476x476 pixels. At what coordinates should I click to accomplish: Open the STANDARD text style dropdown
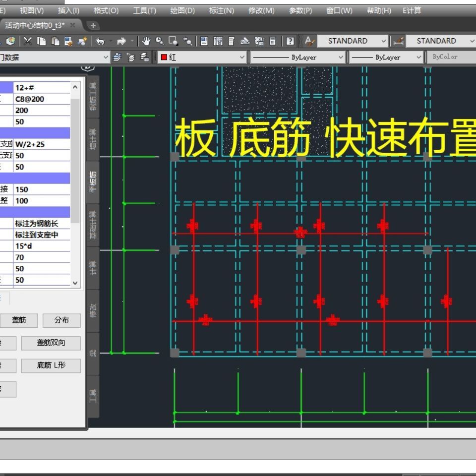click(353, 41)
